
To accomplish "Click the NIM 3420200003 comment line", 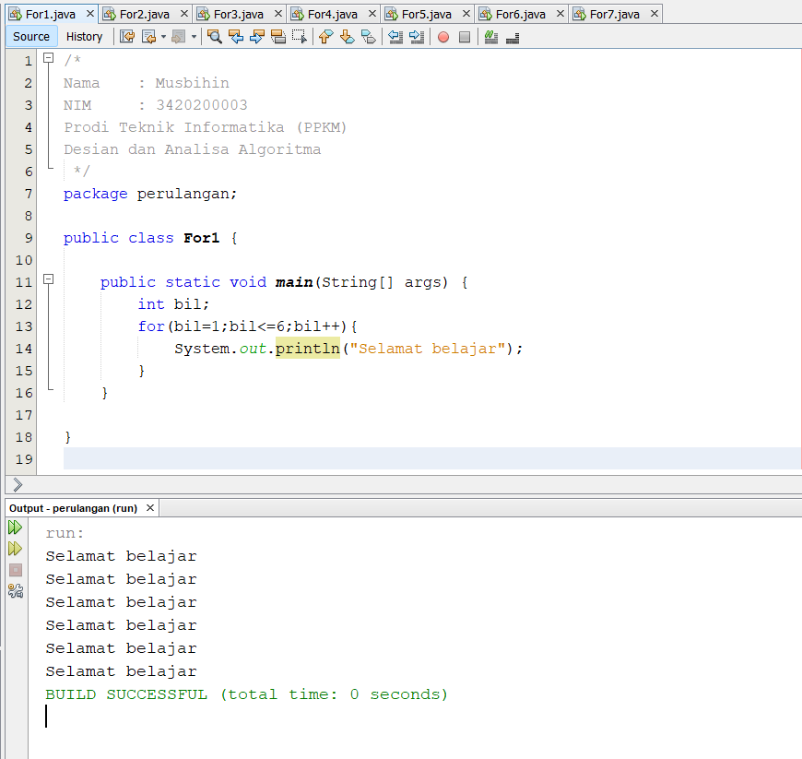I will click(156, 105).
